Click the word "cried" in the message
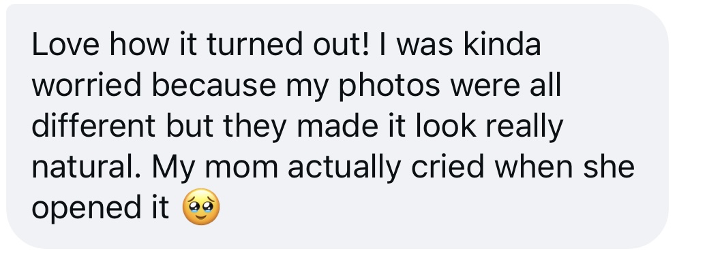 tap(447, 167)
